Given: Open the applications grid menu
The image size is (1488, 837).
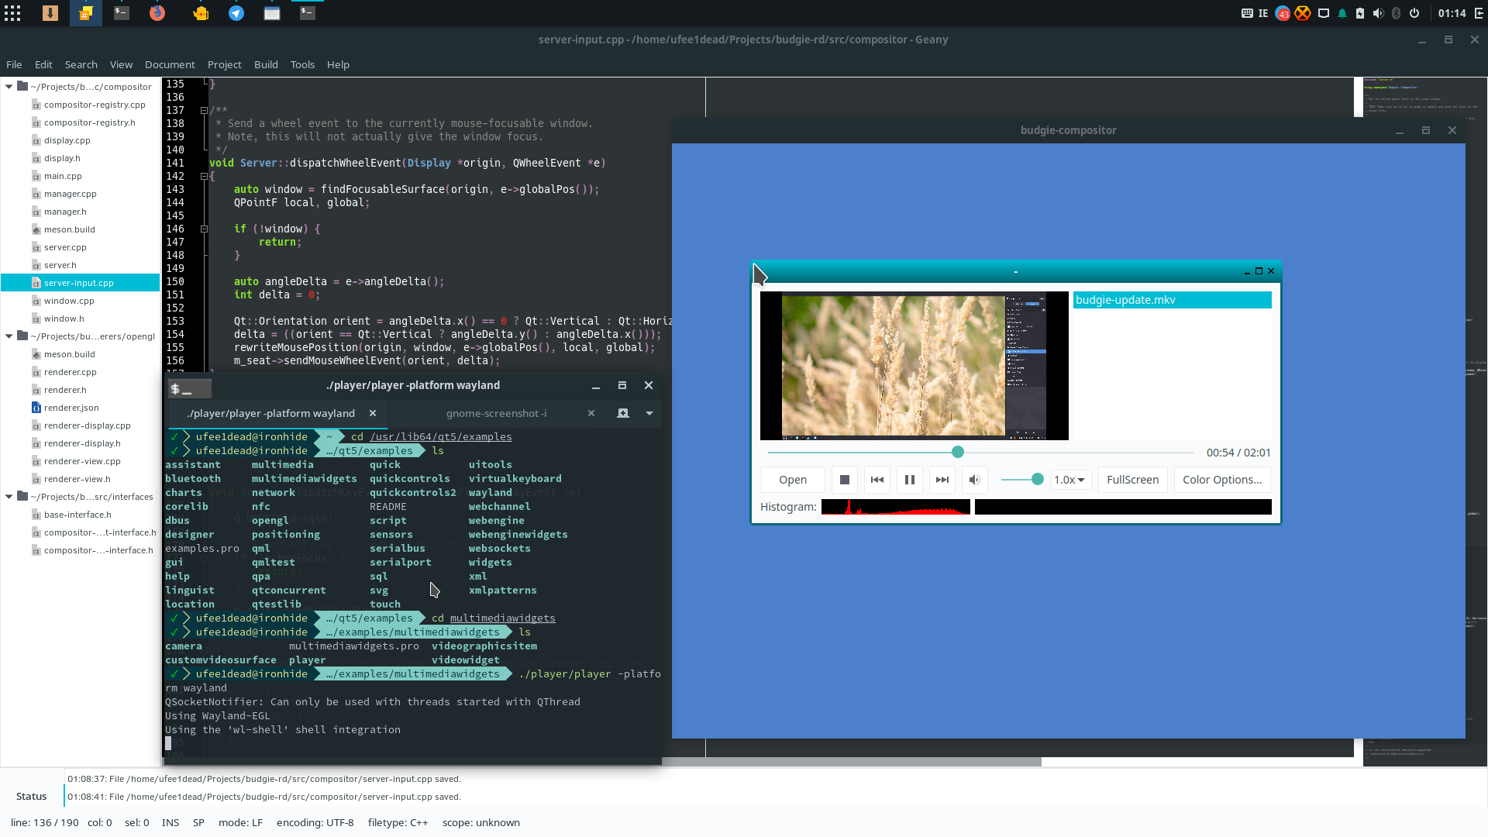Looking at the screenshot, I should [x=12, y=13].
